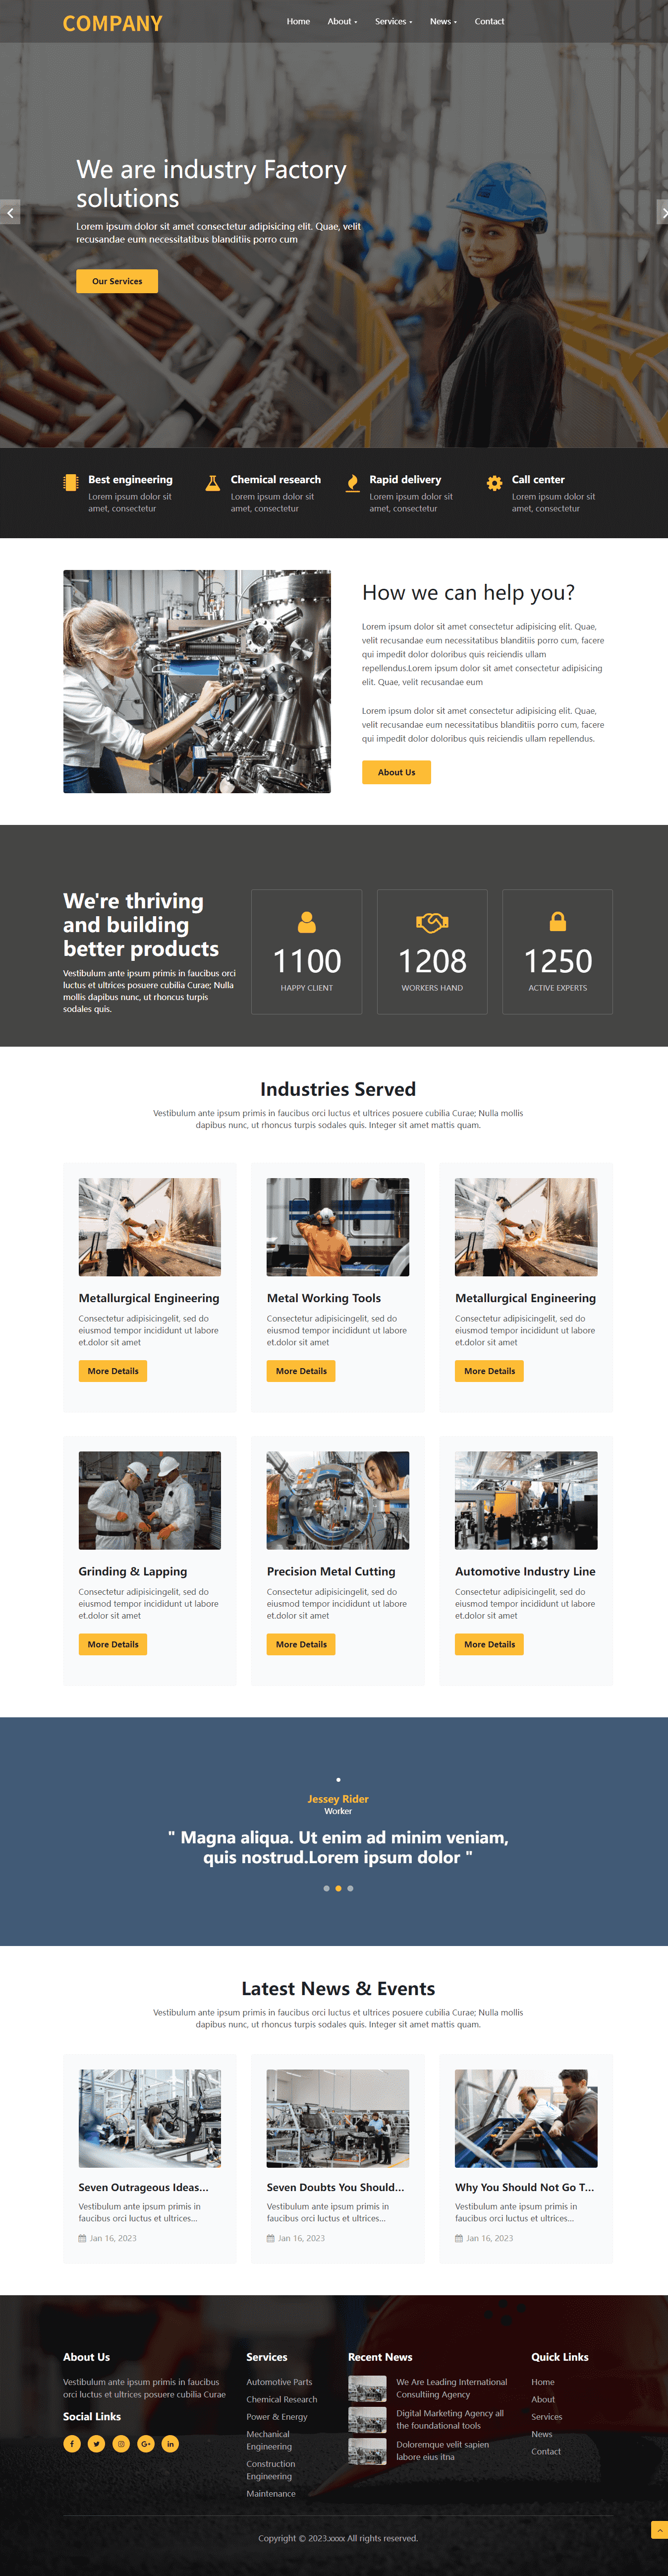Viewport: 668px width, 2576px height.
Task: Open Seven Doubts You Should news article
Action: pos(335,2187)
